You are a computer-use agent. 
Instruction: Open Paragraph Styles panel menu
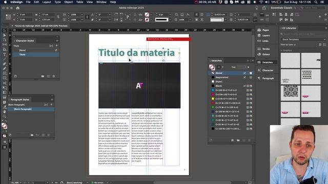tap(52, 100)
